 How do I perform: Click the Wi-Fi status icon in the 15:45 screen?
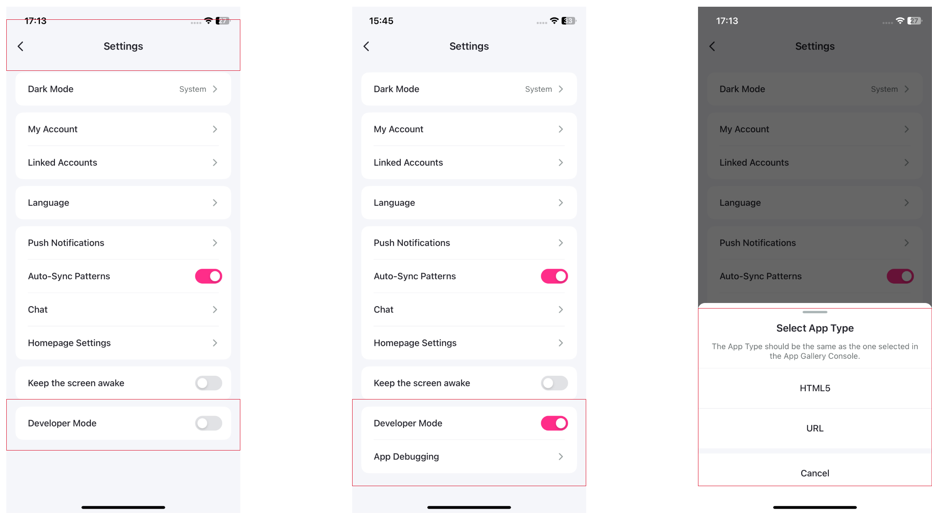click(554, 21)
